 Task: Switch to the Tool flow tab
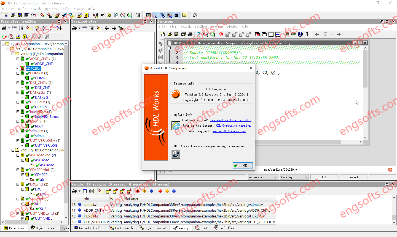(224, 228)
